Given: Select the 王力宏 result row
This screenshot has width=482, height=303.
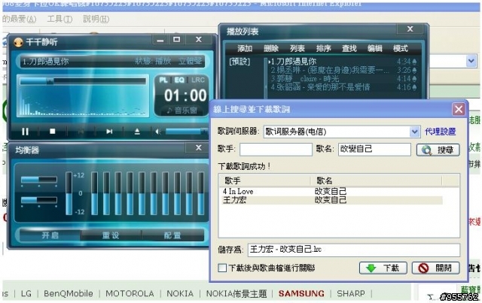Looking at the screenshot, I should coord(331,200).
